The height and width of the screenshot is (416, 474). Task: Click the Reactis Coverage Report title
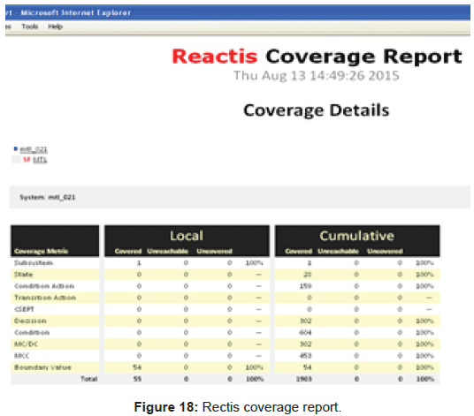tap(317, 57)
